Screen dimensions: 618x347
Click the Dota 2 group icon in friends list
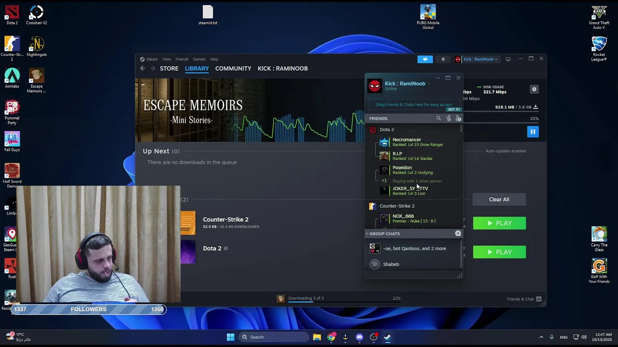372,130
